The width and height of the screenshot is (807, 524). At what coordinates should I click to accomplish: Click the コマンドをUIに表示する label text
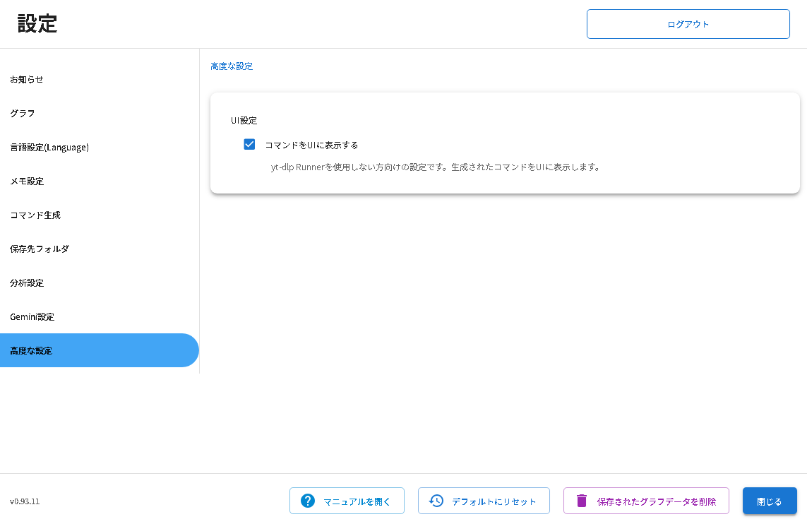(311, 145)
